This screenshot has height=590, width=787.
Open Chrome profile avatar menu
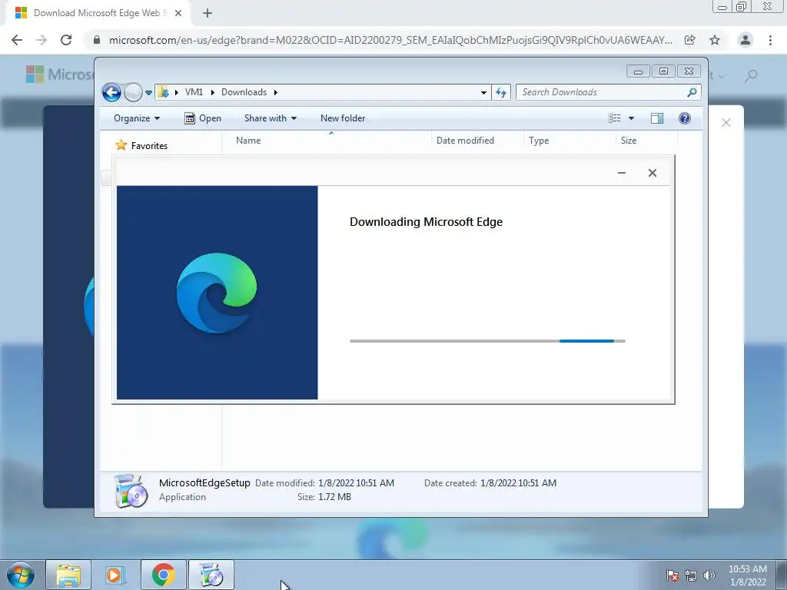pos(745,40)
